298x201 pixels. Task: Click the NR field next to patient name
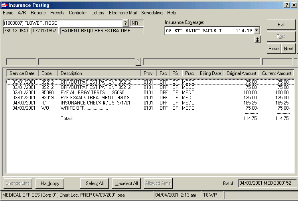click(x=137, y=23)
